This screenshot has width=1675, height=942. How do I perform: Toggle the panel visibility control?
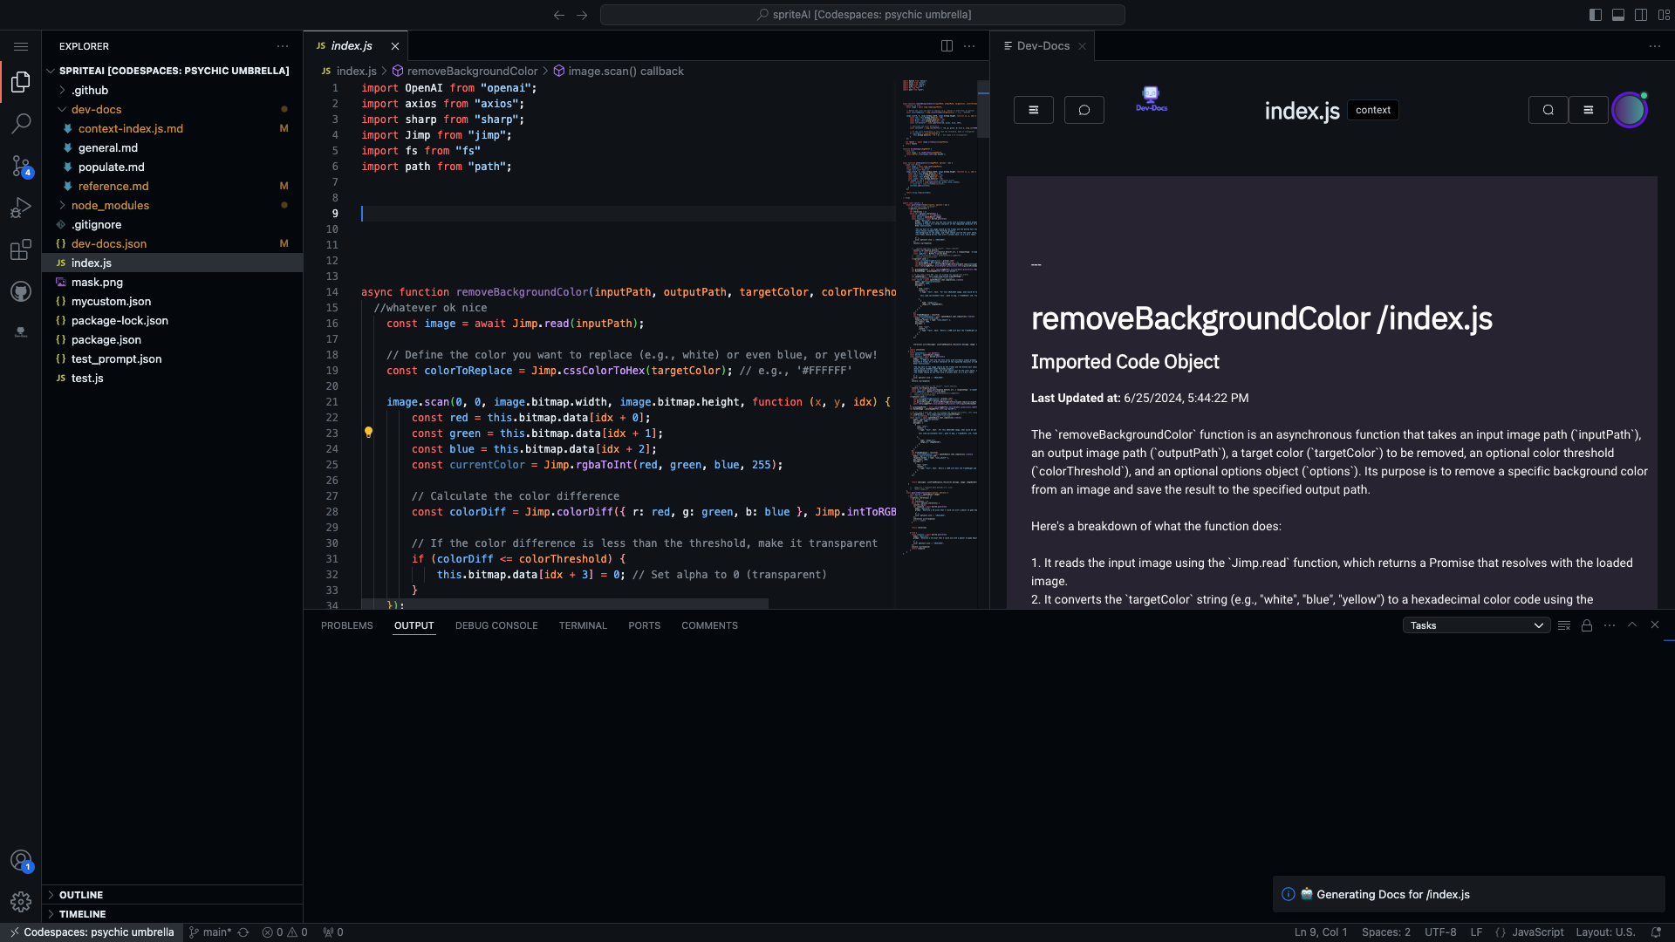1618,15
